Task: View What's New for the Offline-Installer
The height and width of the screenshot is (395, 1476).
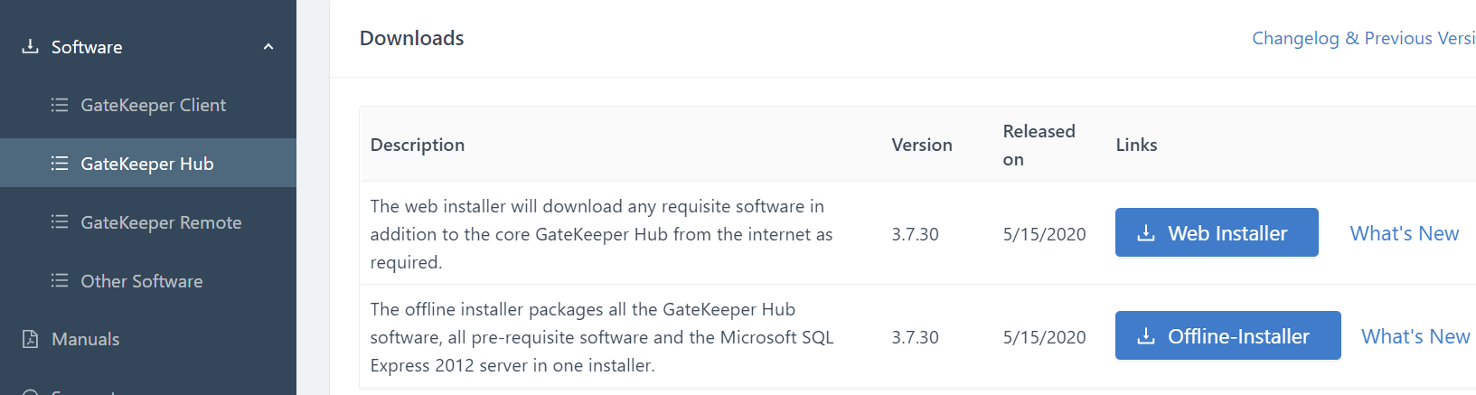Action: coord(1415,336)
